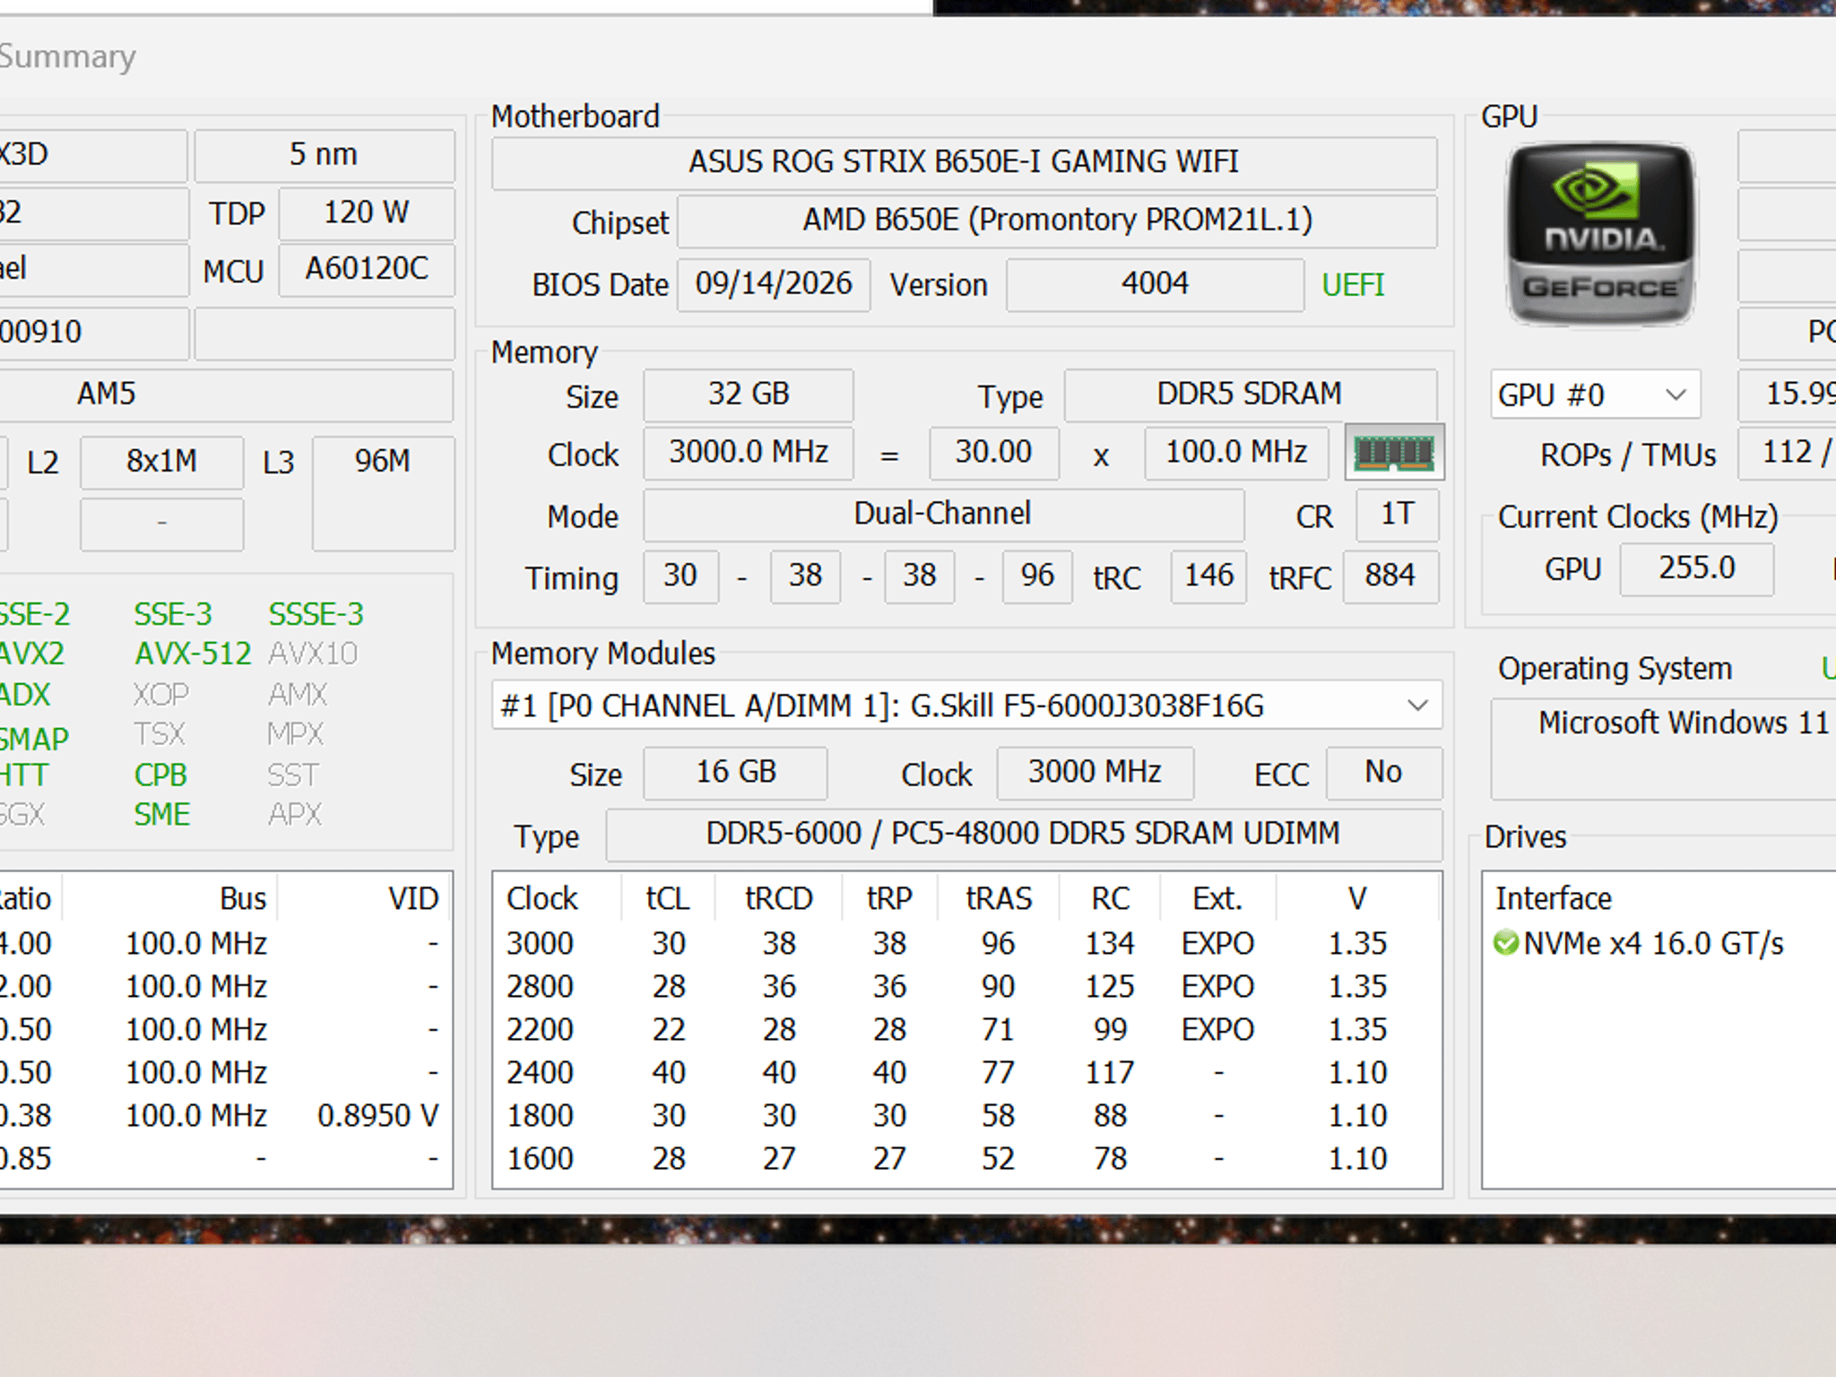
Task: Click the Microsoft Windows 11 OS field
Action: (1664, 749)
